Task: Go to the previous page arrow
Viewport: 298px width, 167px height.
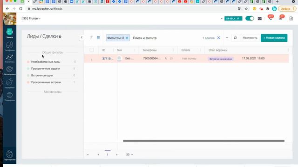Action: click(98, 154)
